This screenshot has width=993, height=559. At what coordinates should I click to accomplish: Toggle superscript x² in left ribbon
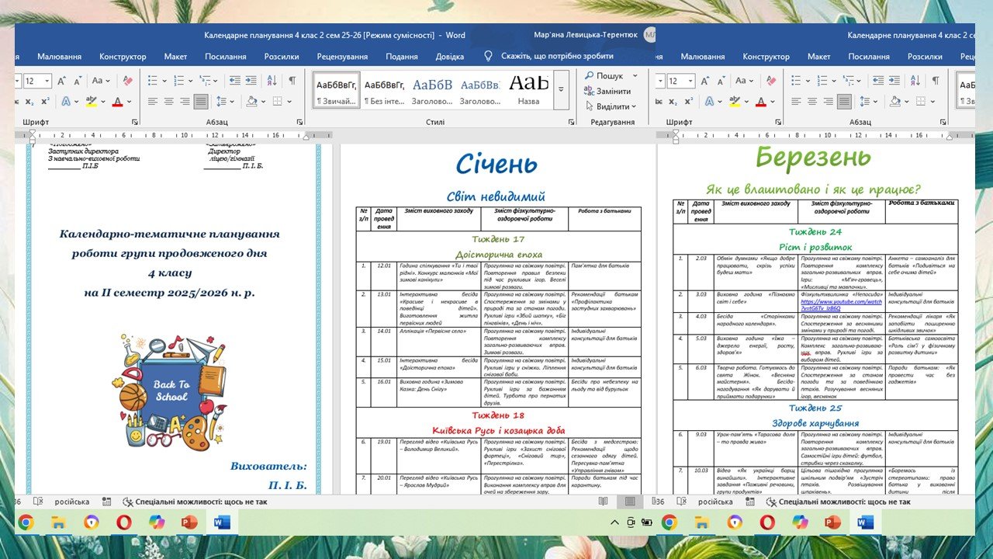45,101
